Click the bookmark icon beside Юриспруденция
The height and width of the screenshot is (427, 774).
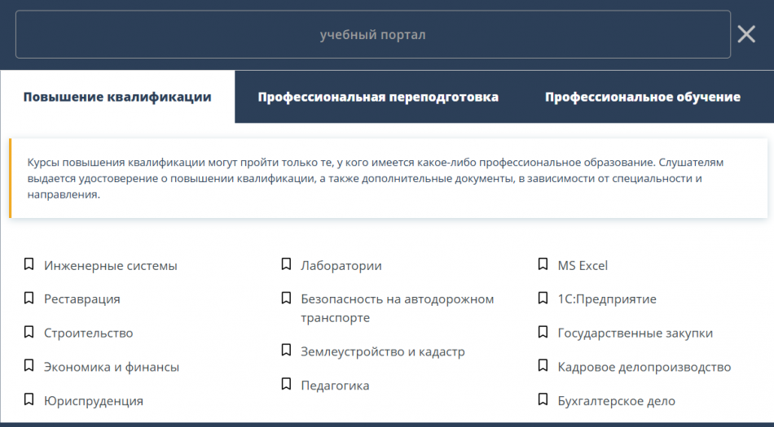pos(29,399)
